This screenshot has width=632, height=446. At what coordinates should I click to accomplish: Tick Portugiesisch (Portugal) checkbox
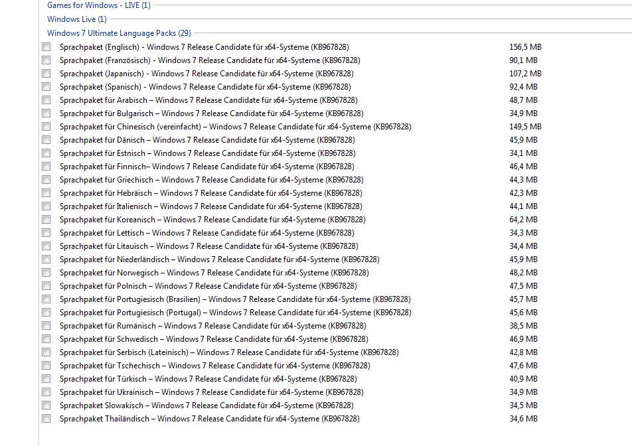(46, 313)
